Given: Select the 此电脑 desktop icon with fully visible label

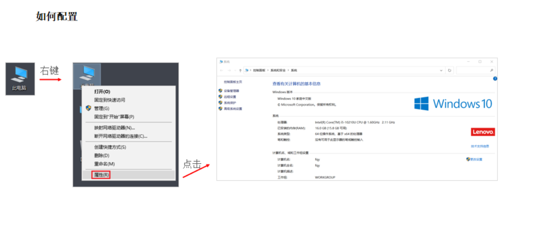Looking at the screenshot, I should [x=20, y=78].
